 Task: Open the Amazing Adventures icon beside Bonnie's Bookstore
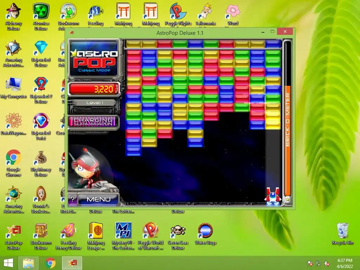[13, 199]
